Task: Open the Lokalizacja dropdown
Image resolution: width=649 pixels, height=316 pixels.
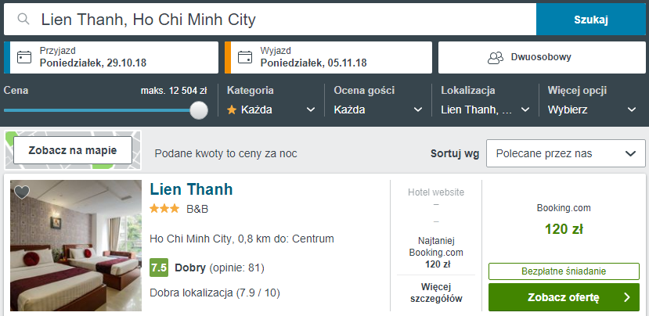Action: 485,110
